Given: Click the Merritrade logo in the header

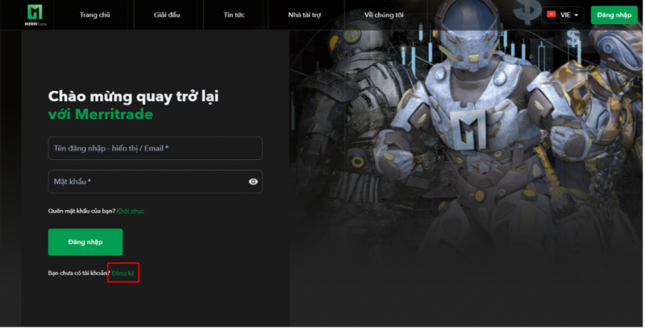Looking at the screenshot, I should [37, 14].
